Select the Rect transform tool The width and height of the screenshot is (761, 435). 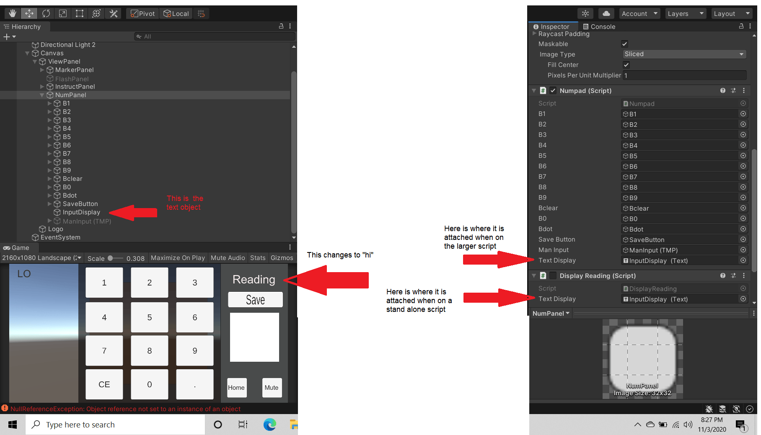tap(80, 13)
